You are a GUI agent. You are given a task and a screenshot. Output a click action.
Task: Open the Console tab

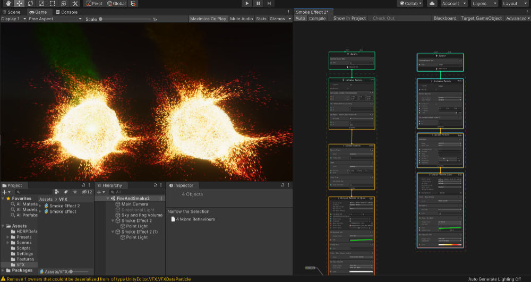pos(66,12)
